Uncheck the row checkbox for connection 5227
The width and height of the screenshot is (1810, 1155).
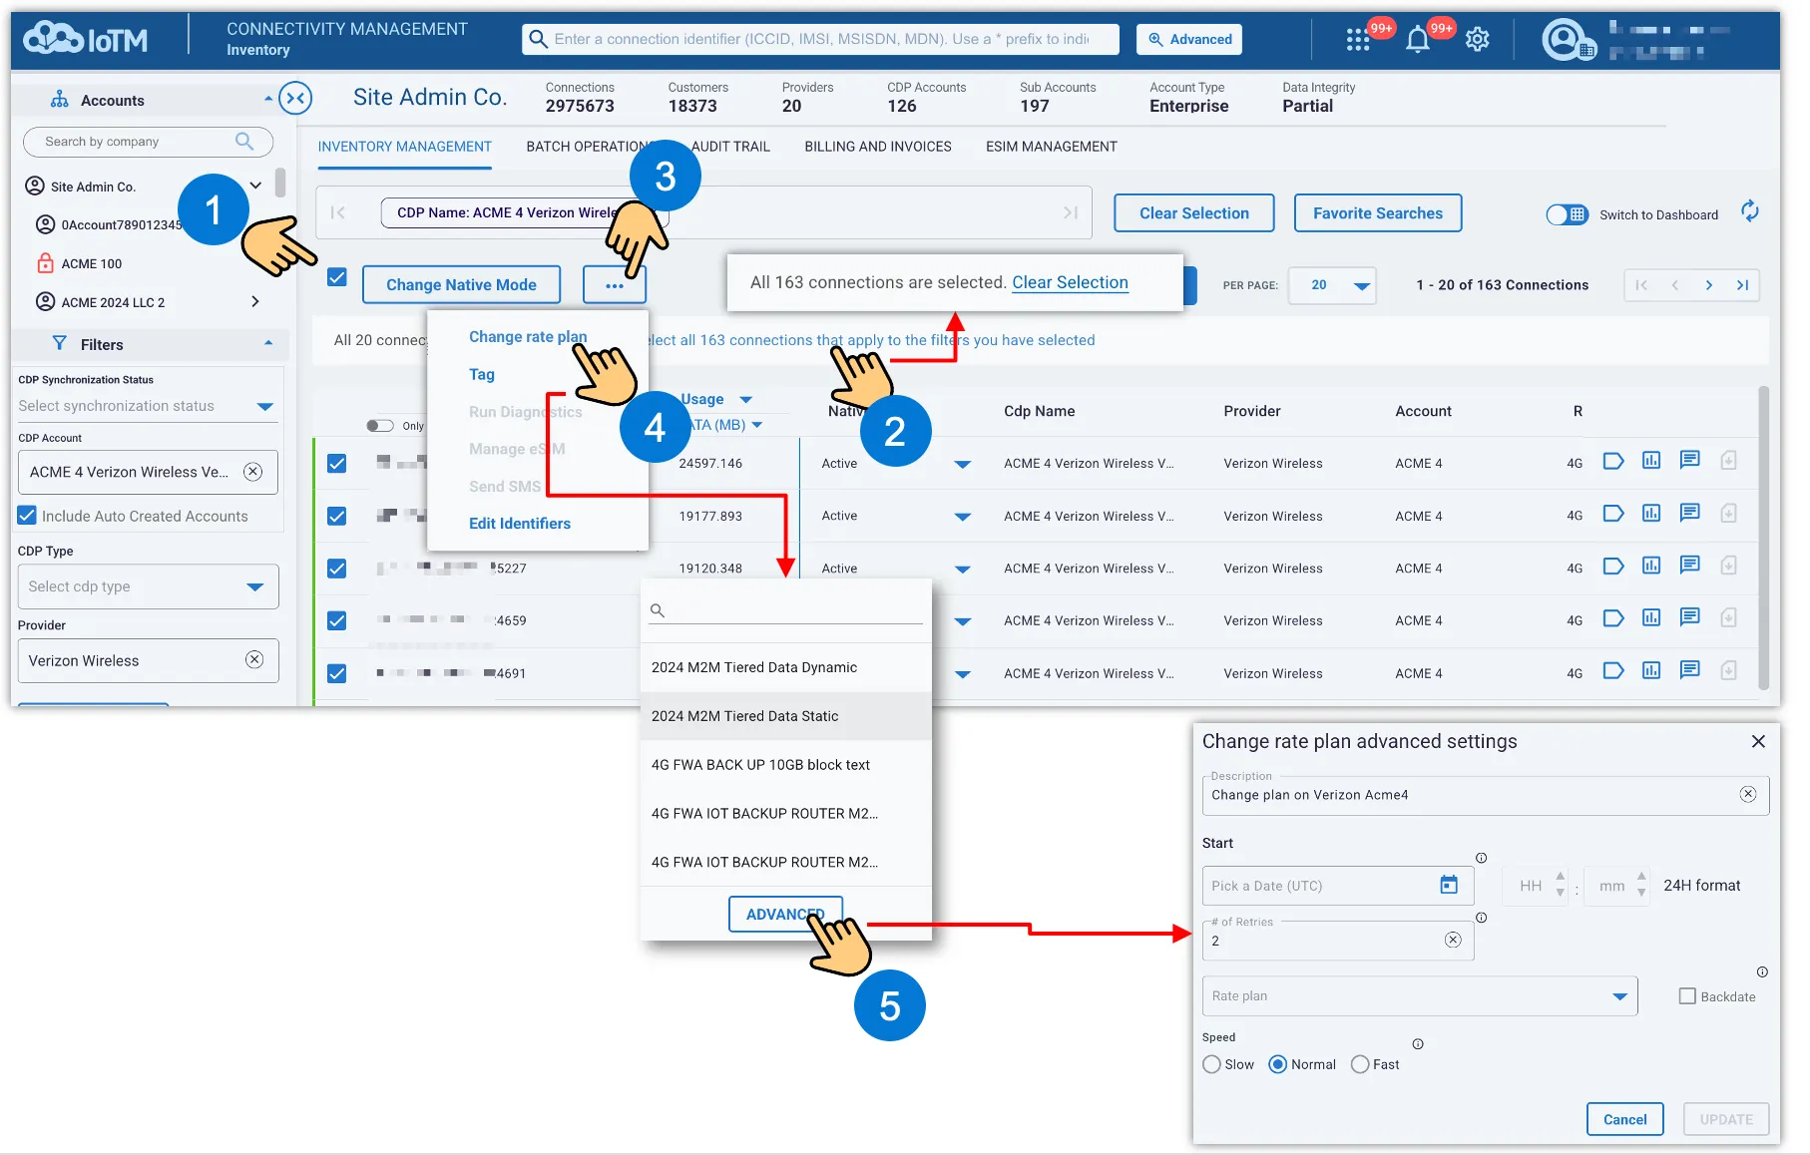click(x=337, y=569)
